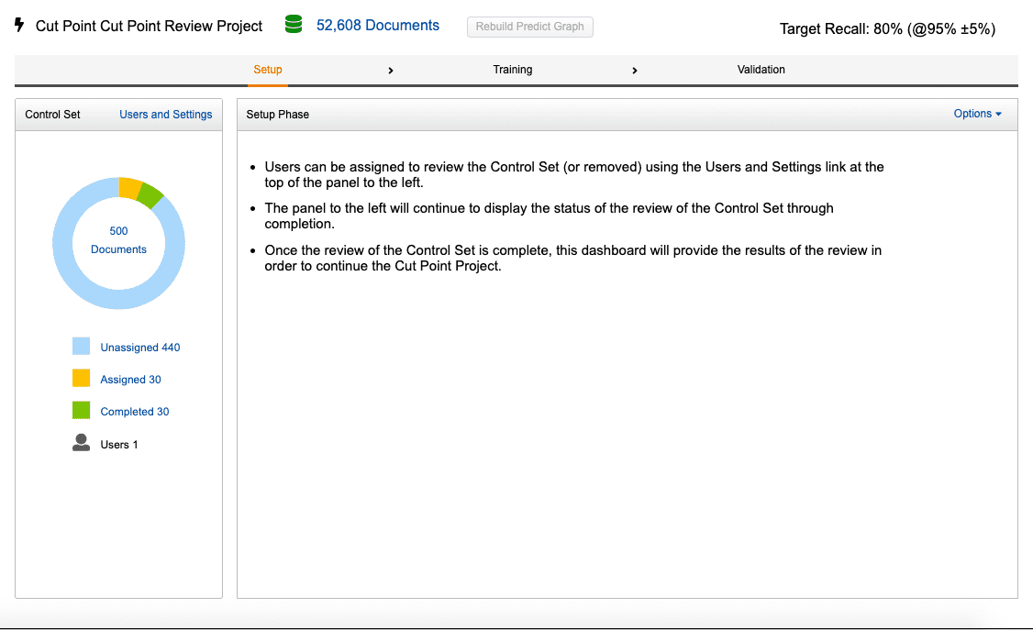Select the yellow Assigned legend swatch

[82, 378]
